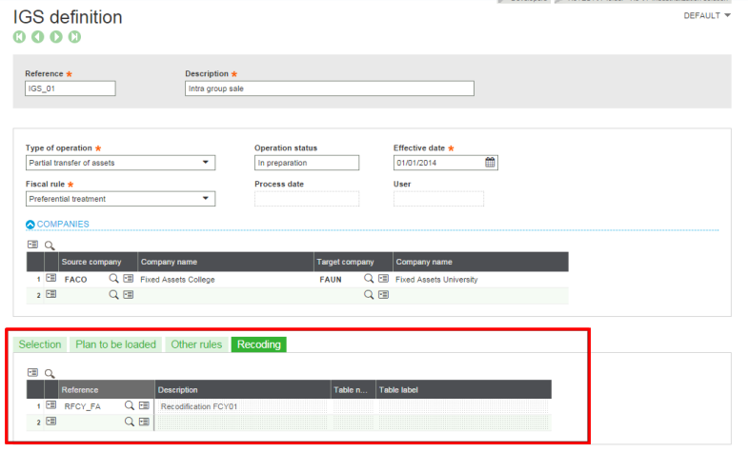Click the Fixed Assets College cell
Viewport: 748px width, 452px height.
click(226, 280)
